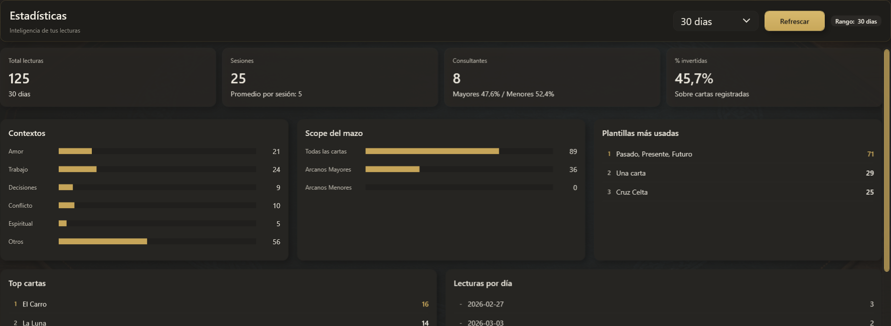Click the Top cartas heading

pyautogui.click(x=27, y=283)
